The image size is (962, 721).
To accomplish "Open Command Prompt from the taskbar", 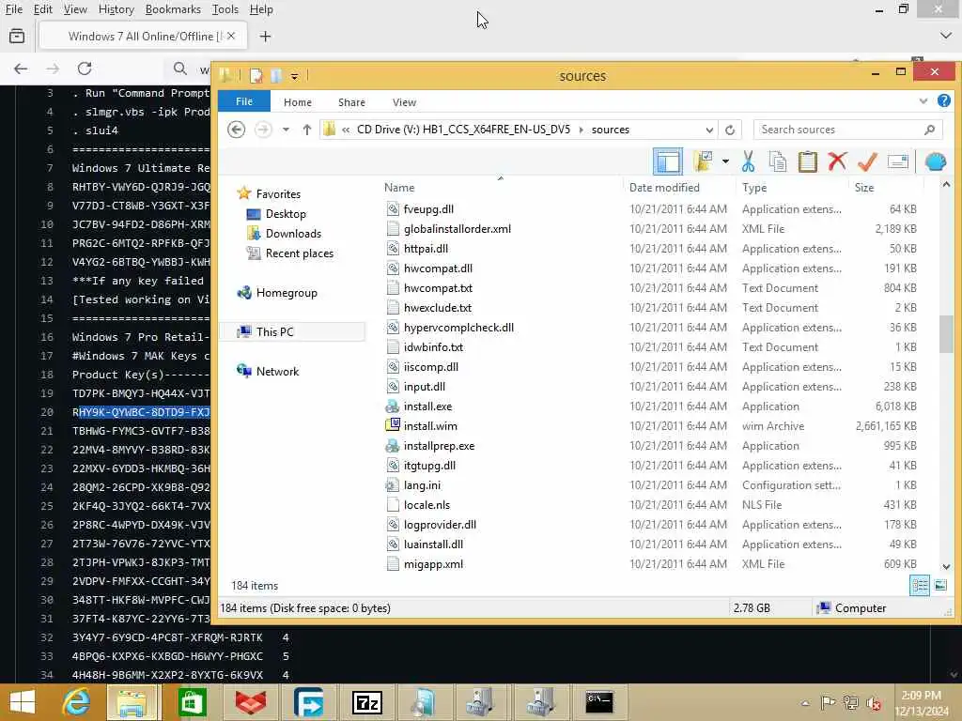I will click(x=598, y=702).
